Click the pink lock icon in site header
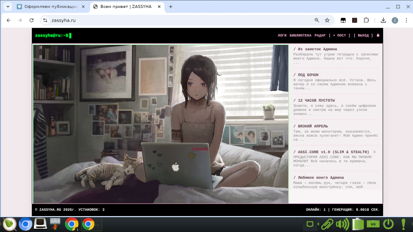 pos(378,35)
